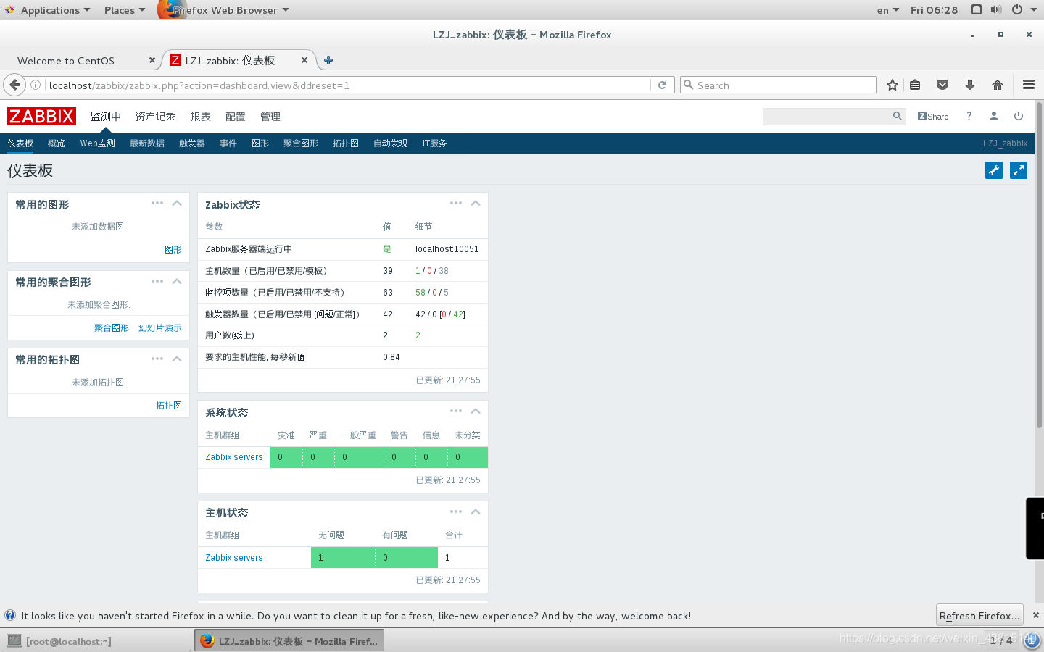This screenshot has height=652, width=1044.
Task: Open menu dots of 系统状态 widget
Action: tap(456, 411)
